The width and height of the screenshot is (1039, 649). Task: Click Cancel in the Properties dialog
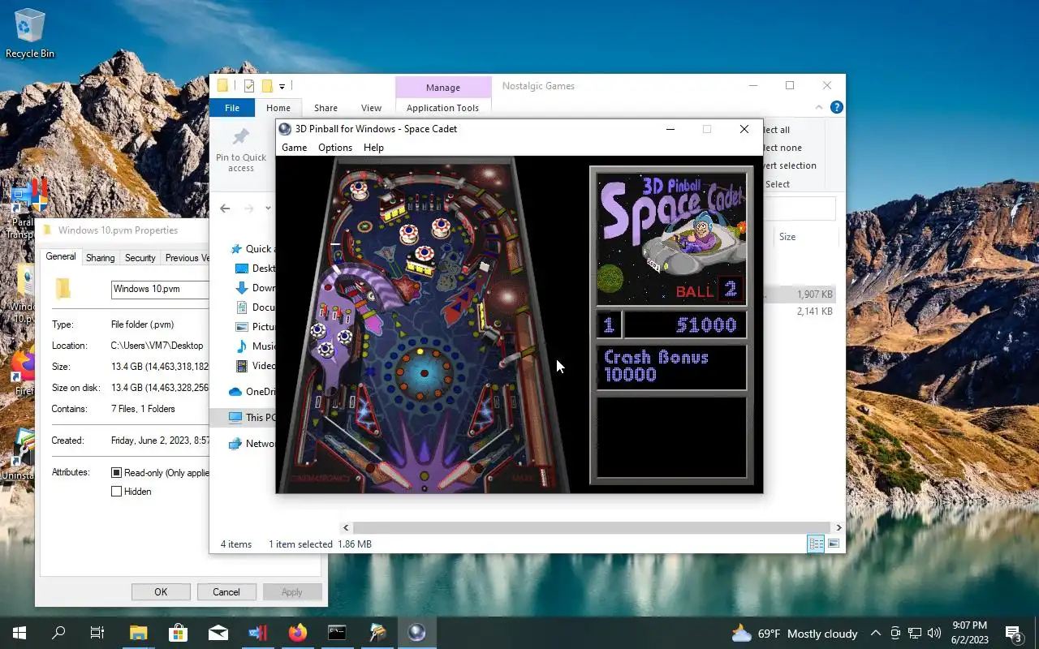226,592
